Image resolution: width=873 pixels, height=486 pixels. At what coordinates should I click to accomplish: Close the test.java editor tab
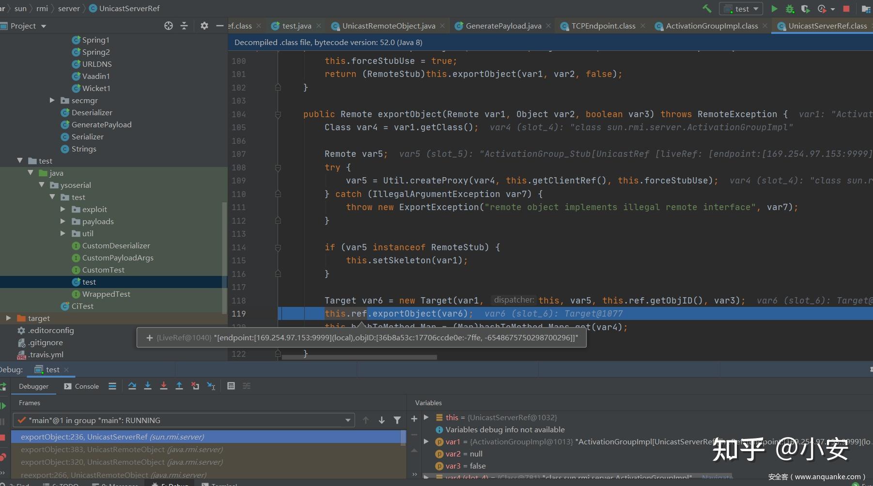tap(319, 26)
